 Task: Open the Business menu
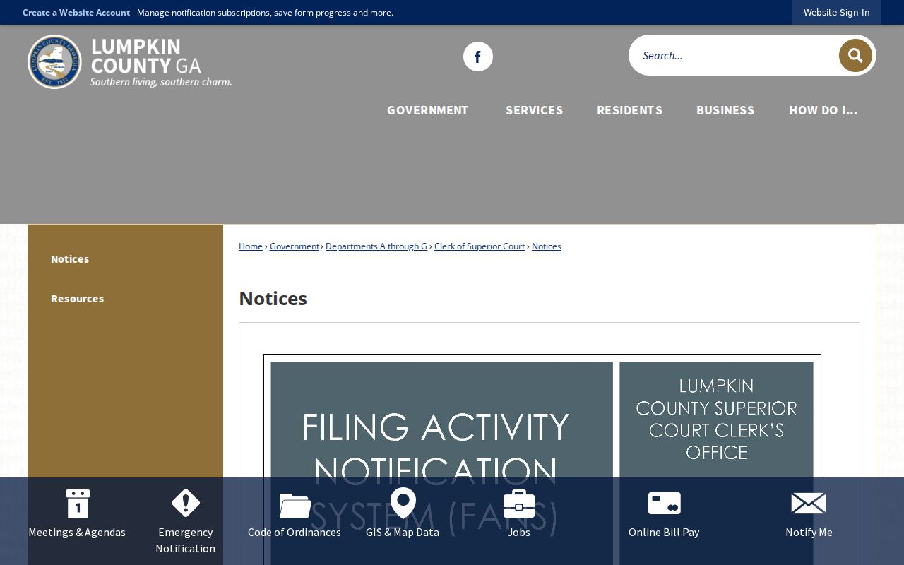[x=725, y=110]
